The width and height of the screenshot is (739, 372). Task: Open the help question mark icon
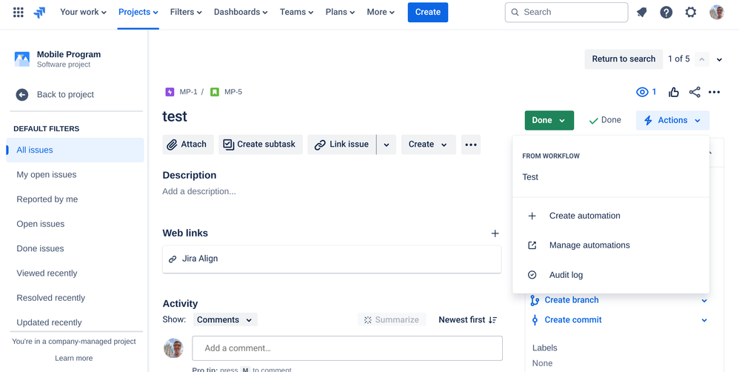[666, 13]
